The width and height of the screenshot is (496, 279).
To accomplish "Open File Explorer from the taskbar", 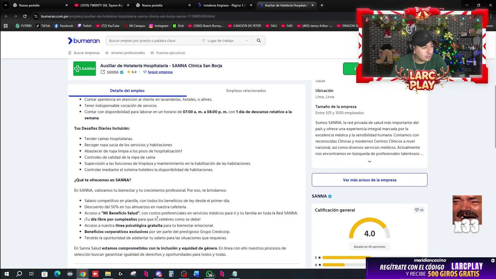I will pyautogui.click(x=108, y=274).
